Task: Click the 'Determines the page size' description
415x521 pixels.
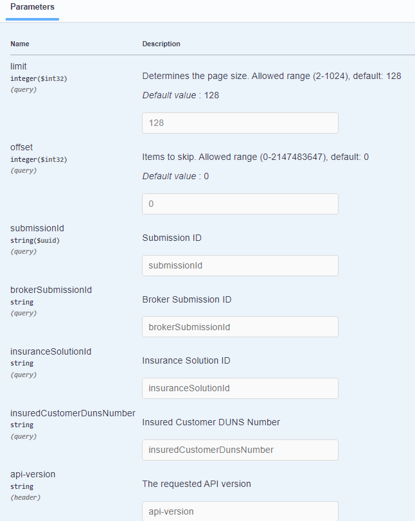Action: (271, 76)
